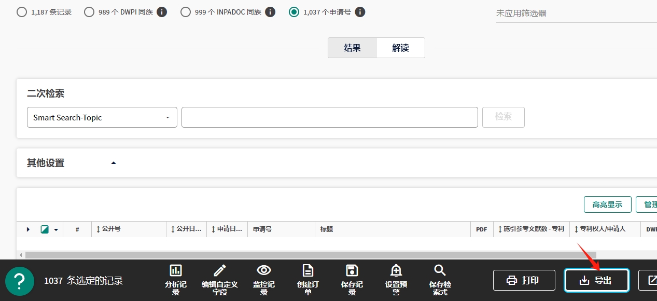Click the 导出 export button
The width and height of the screenshot is (657, 301).
[x=596, y=280]
